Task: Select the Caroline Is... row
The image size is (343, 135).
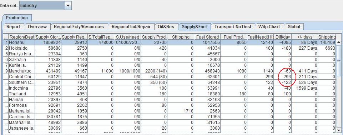Action: point(170,117)
